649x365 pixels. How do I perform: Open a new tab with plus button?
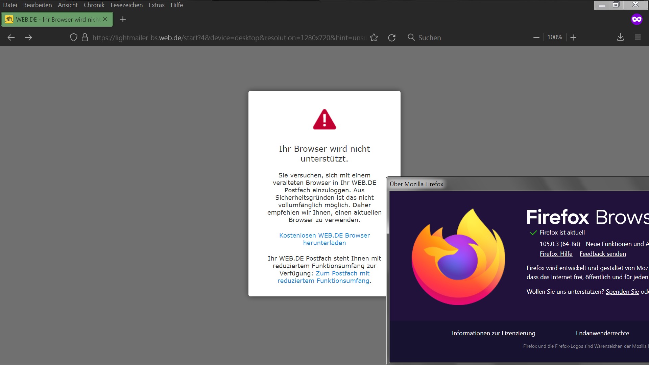pos(123,19)
